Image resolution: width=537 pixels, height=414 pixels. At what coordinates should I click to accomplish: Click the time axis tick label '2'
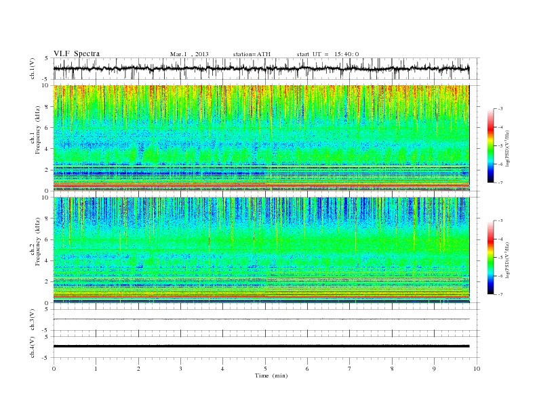tap(138, 369)
